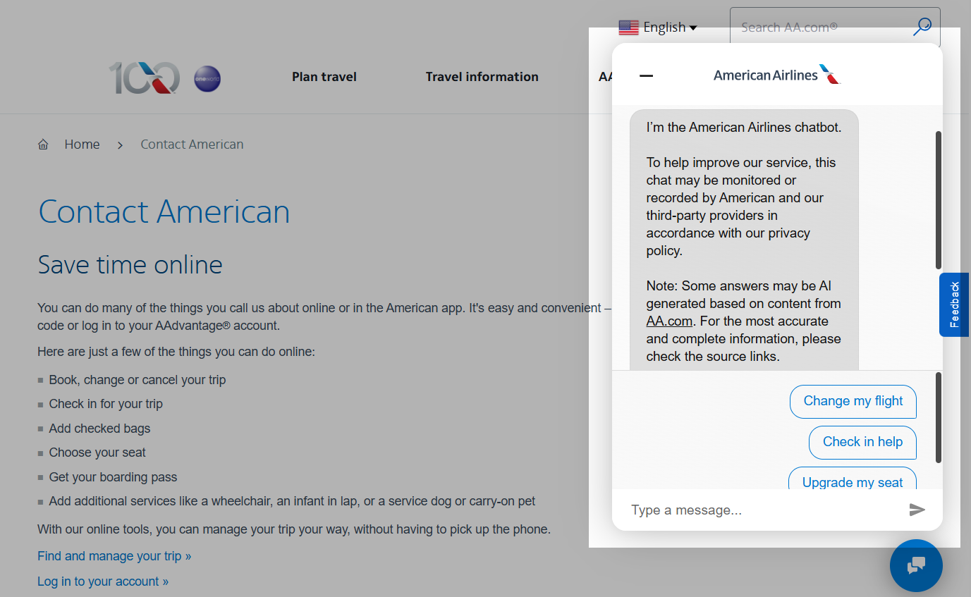Click the oneworld alliance logo
This screenshot has width=971, height=597.
tap(207, 79)
